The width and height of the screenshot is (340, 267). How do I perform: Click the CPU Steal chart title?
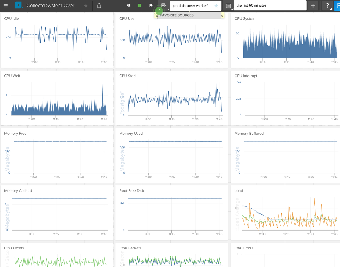(128, 76)
